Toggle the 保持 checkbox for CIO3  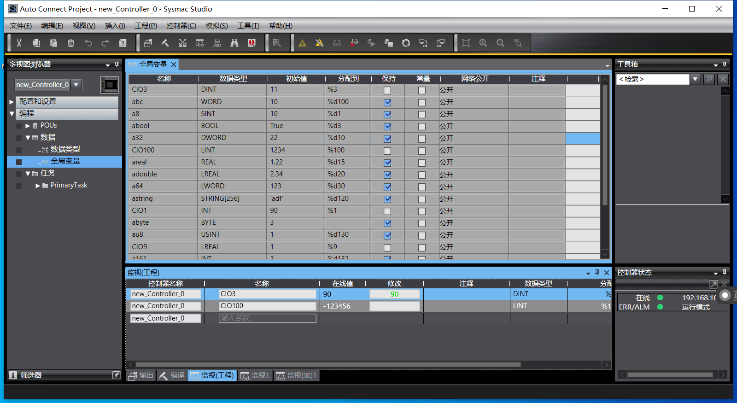click(387, 90)
